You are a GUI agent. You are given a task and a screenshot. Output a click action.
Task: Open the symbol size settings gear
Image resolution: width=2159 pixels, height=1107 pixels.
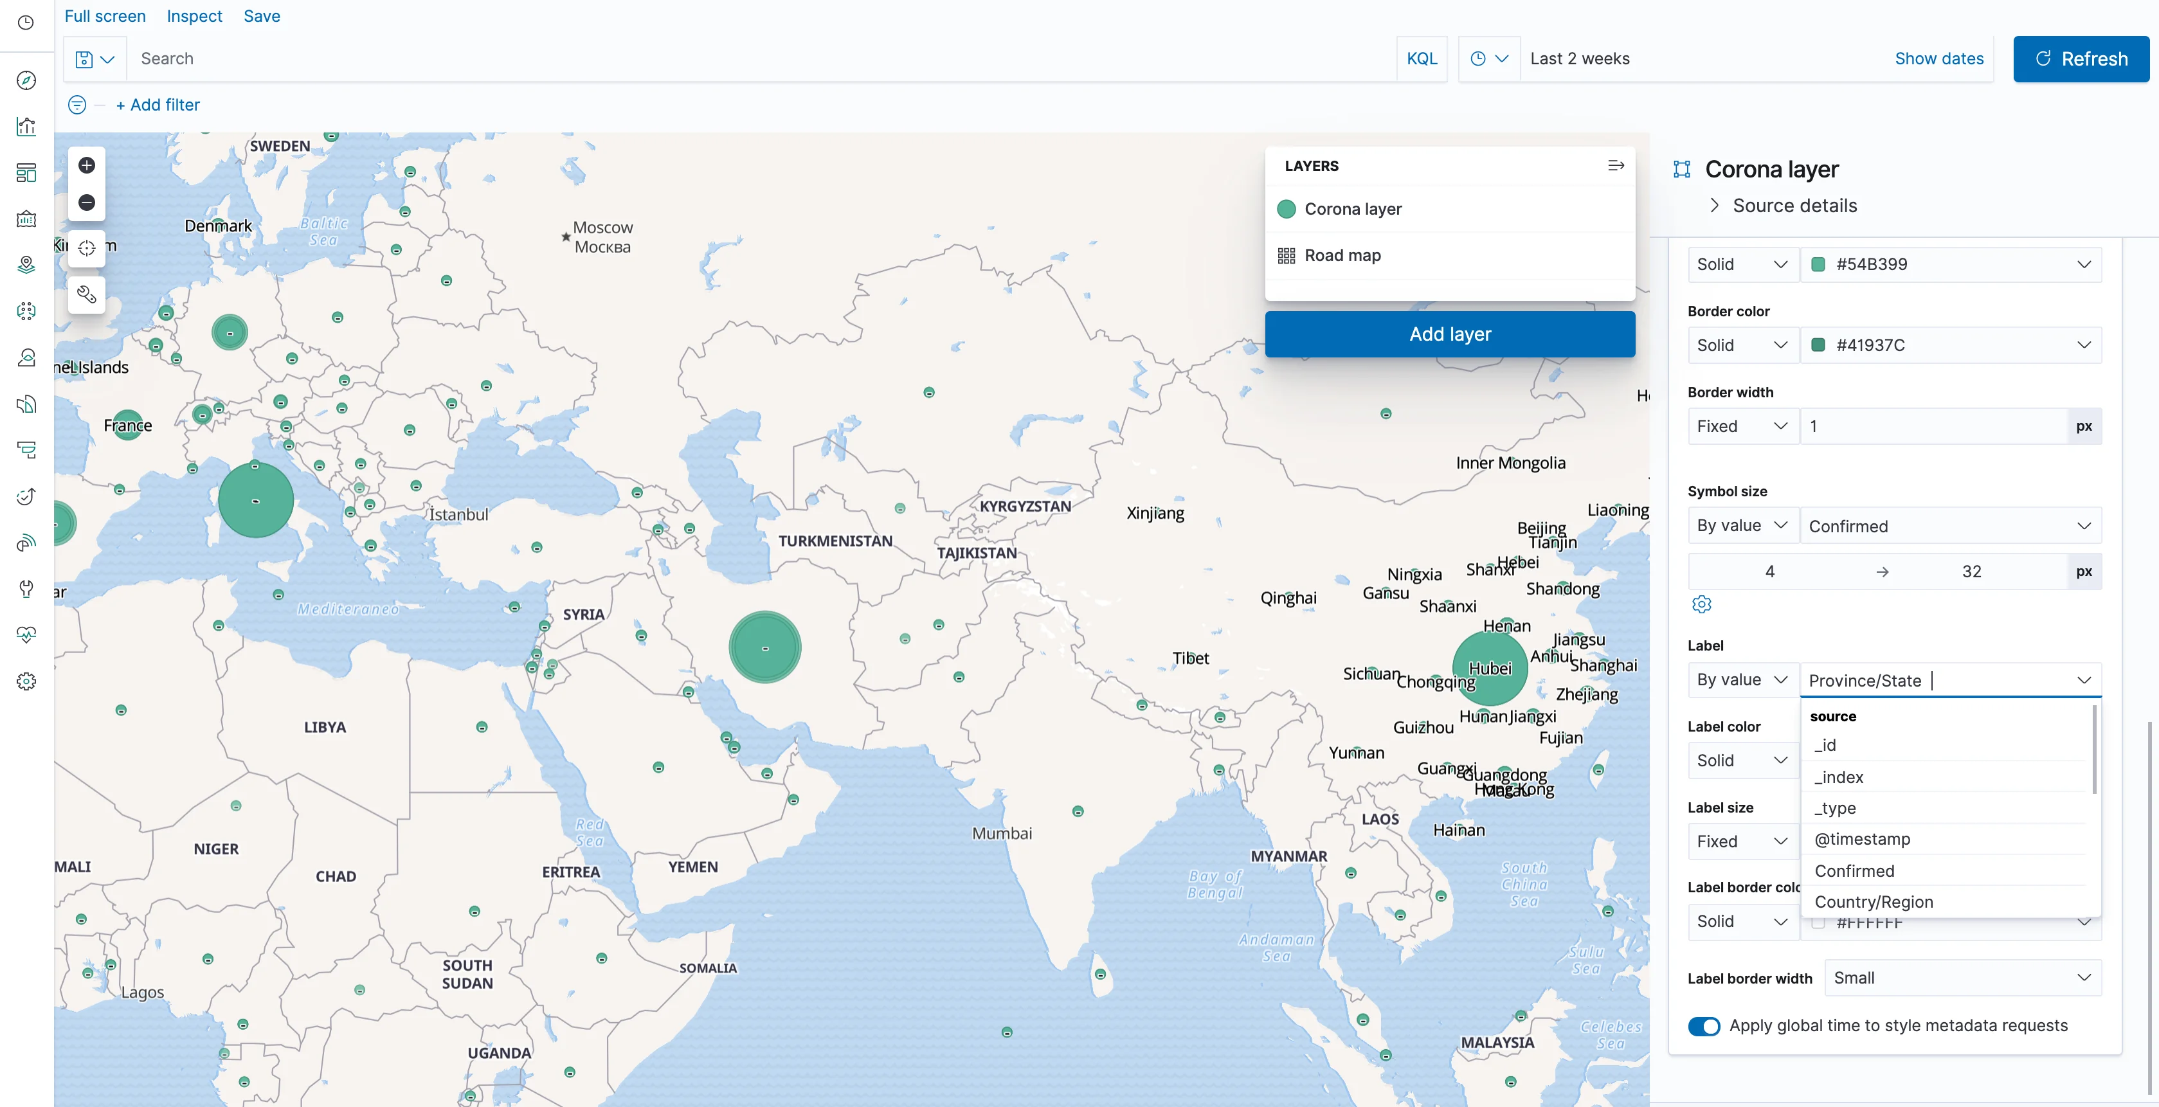click(x=1701, y=604)
